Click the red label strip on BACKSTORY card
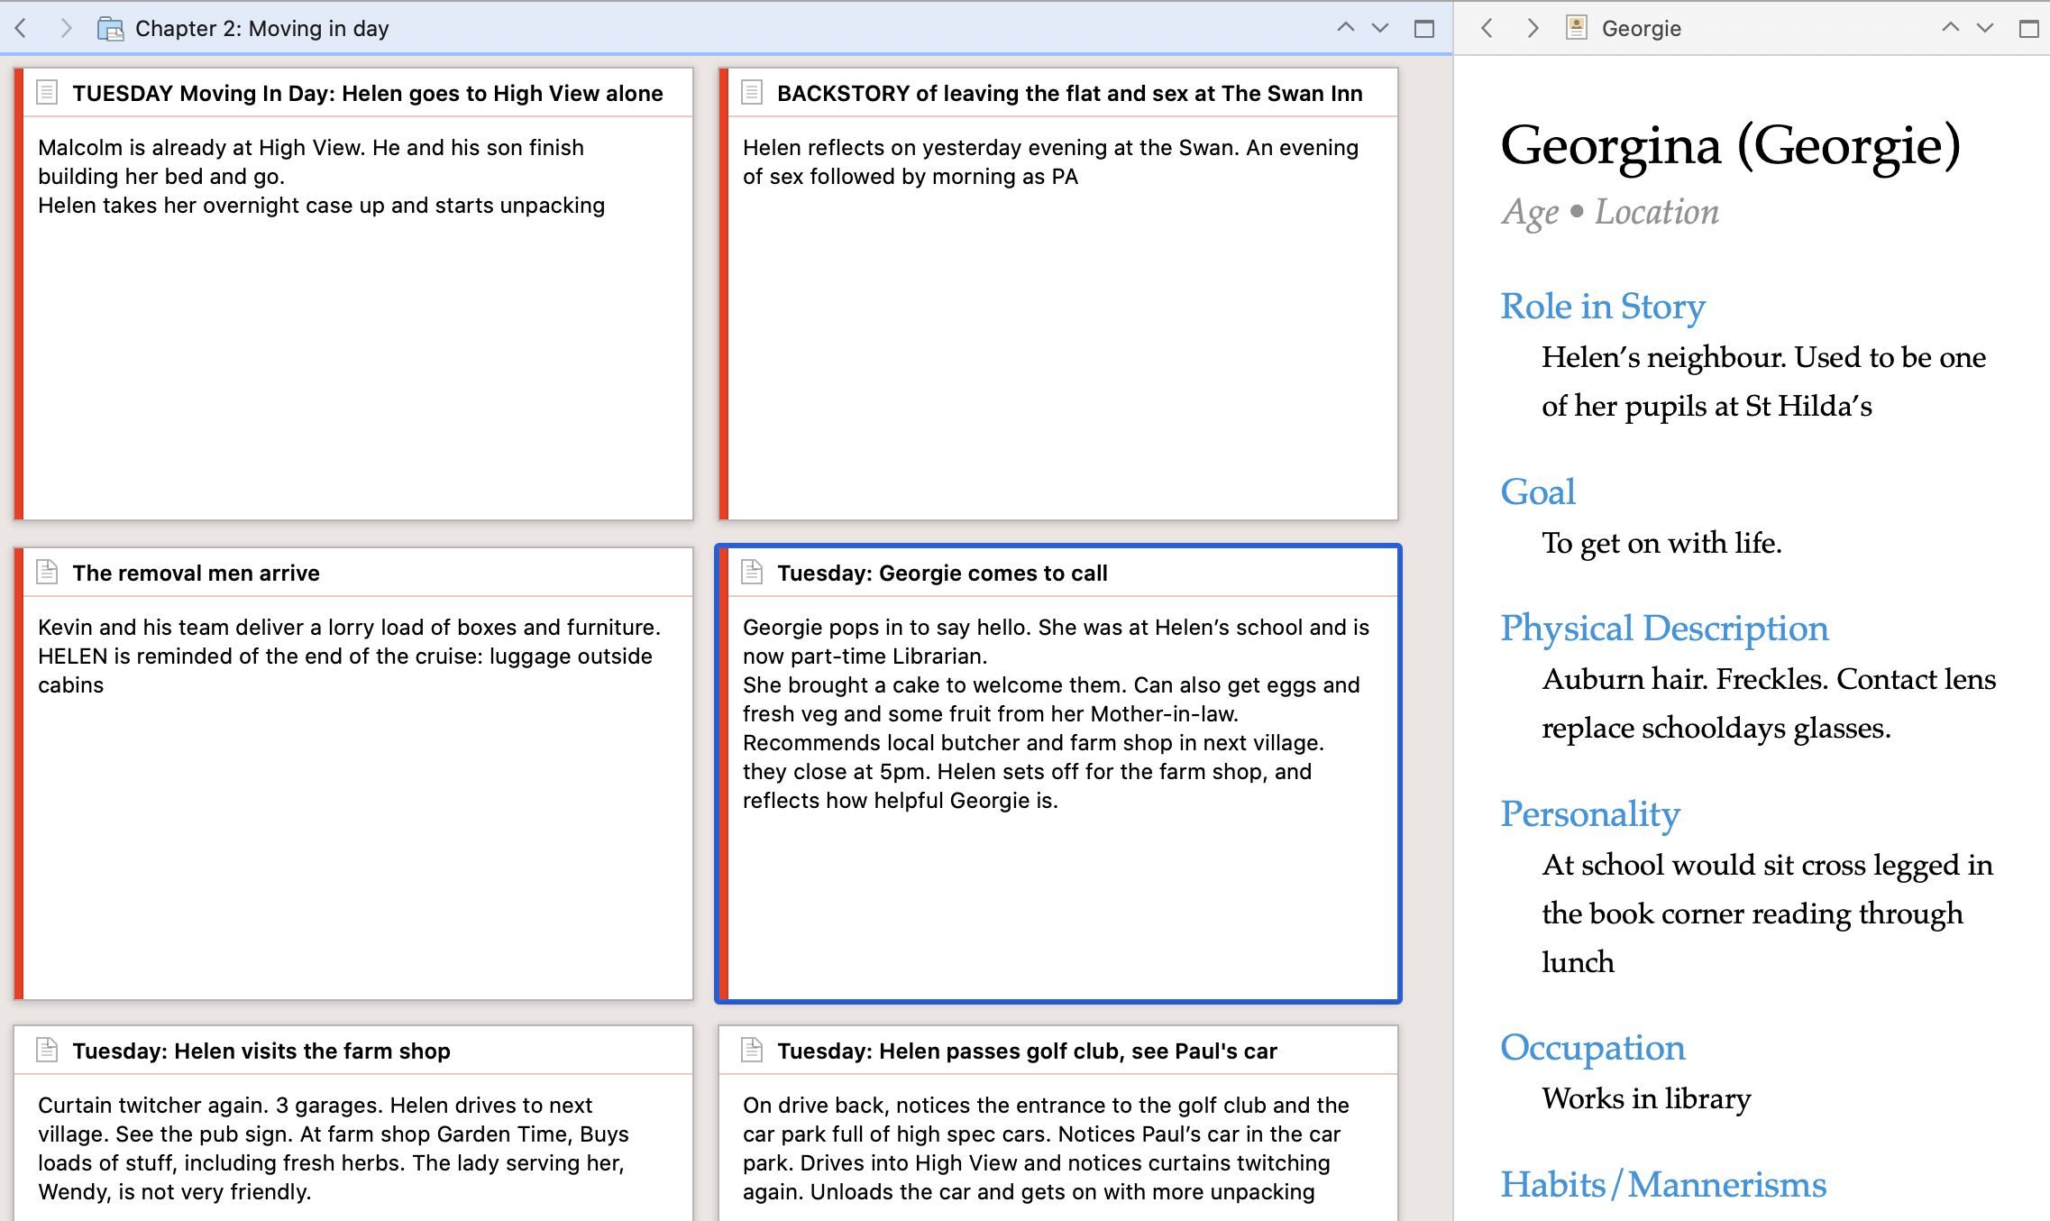This screenshot has width=2050, height=1221. (x=723, y=294)
